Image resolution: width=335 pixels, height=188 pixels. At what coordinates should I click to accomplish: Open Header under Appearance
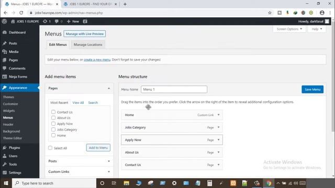8,124
